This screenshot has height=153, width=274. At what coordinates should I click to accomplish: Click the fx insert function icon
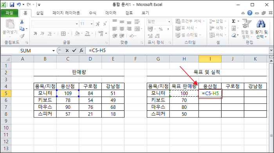pos(81,50)
